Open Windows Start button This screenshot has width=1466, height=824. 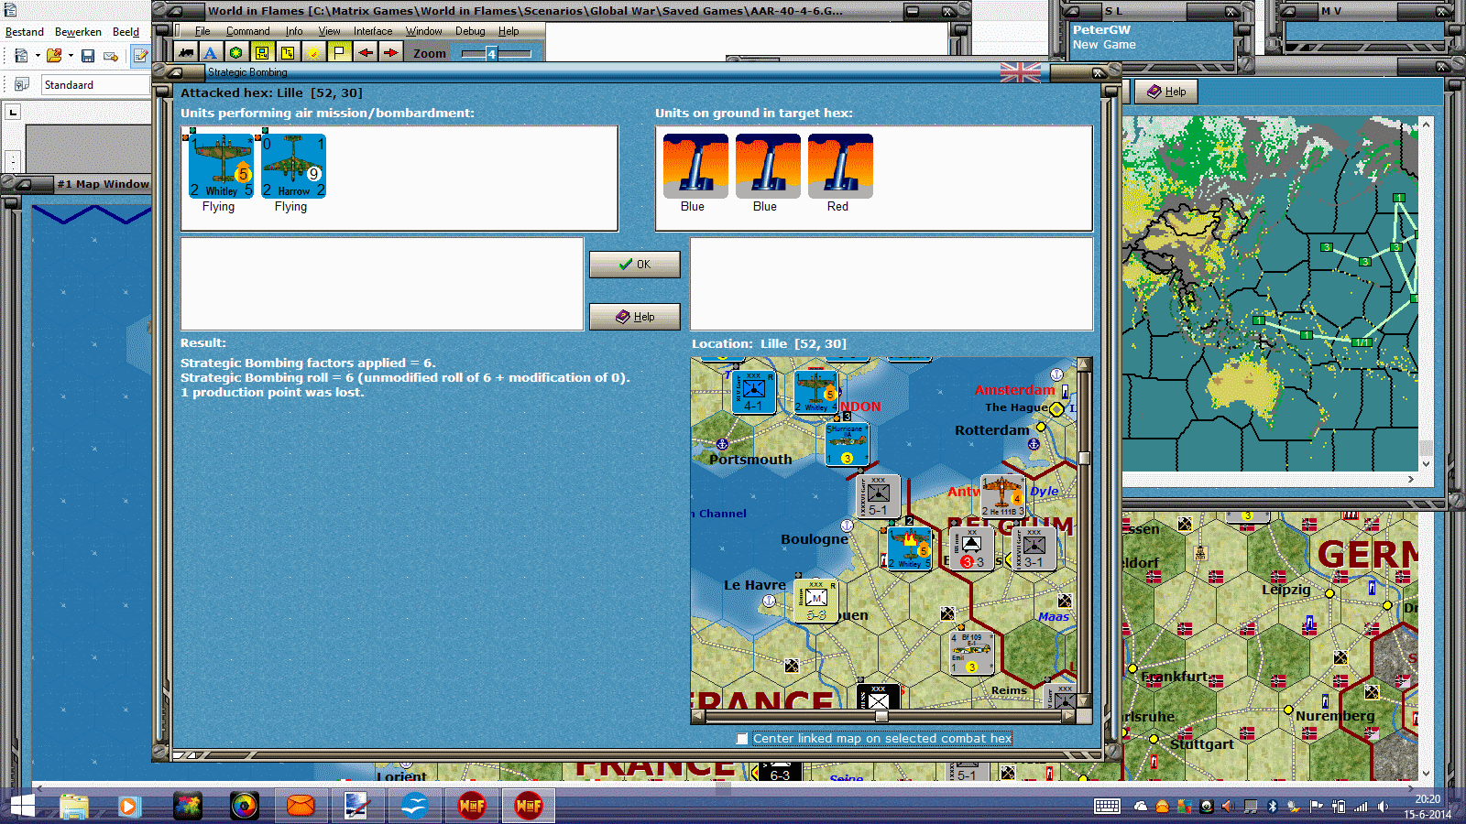click(22, 807)
